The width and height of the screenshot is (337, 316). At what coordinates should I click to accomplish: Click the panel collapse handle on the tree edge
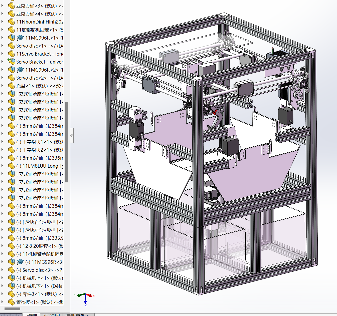click(72, 135)
